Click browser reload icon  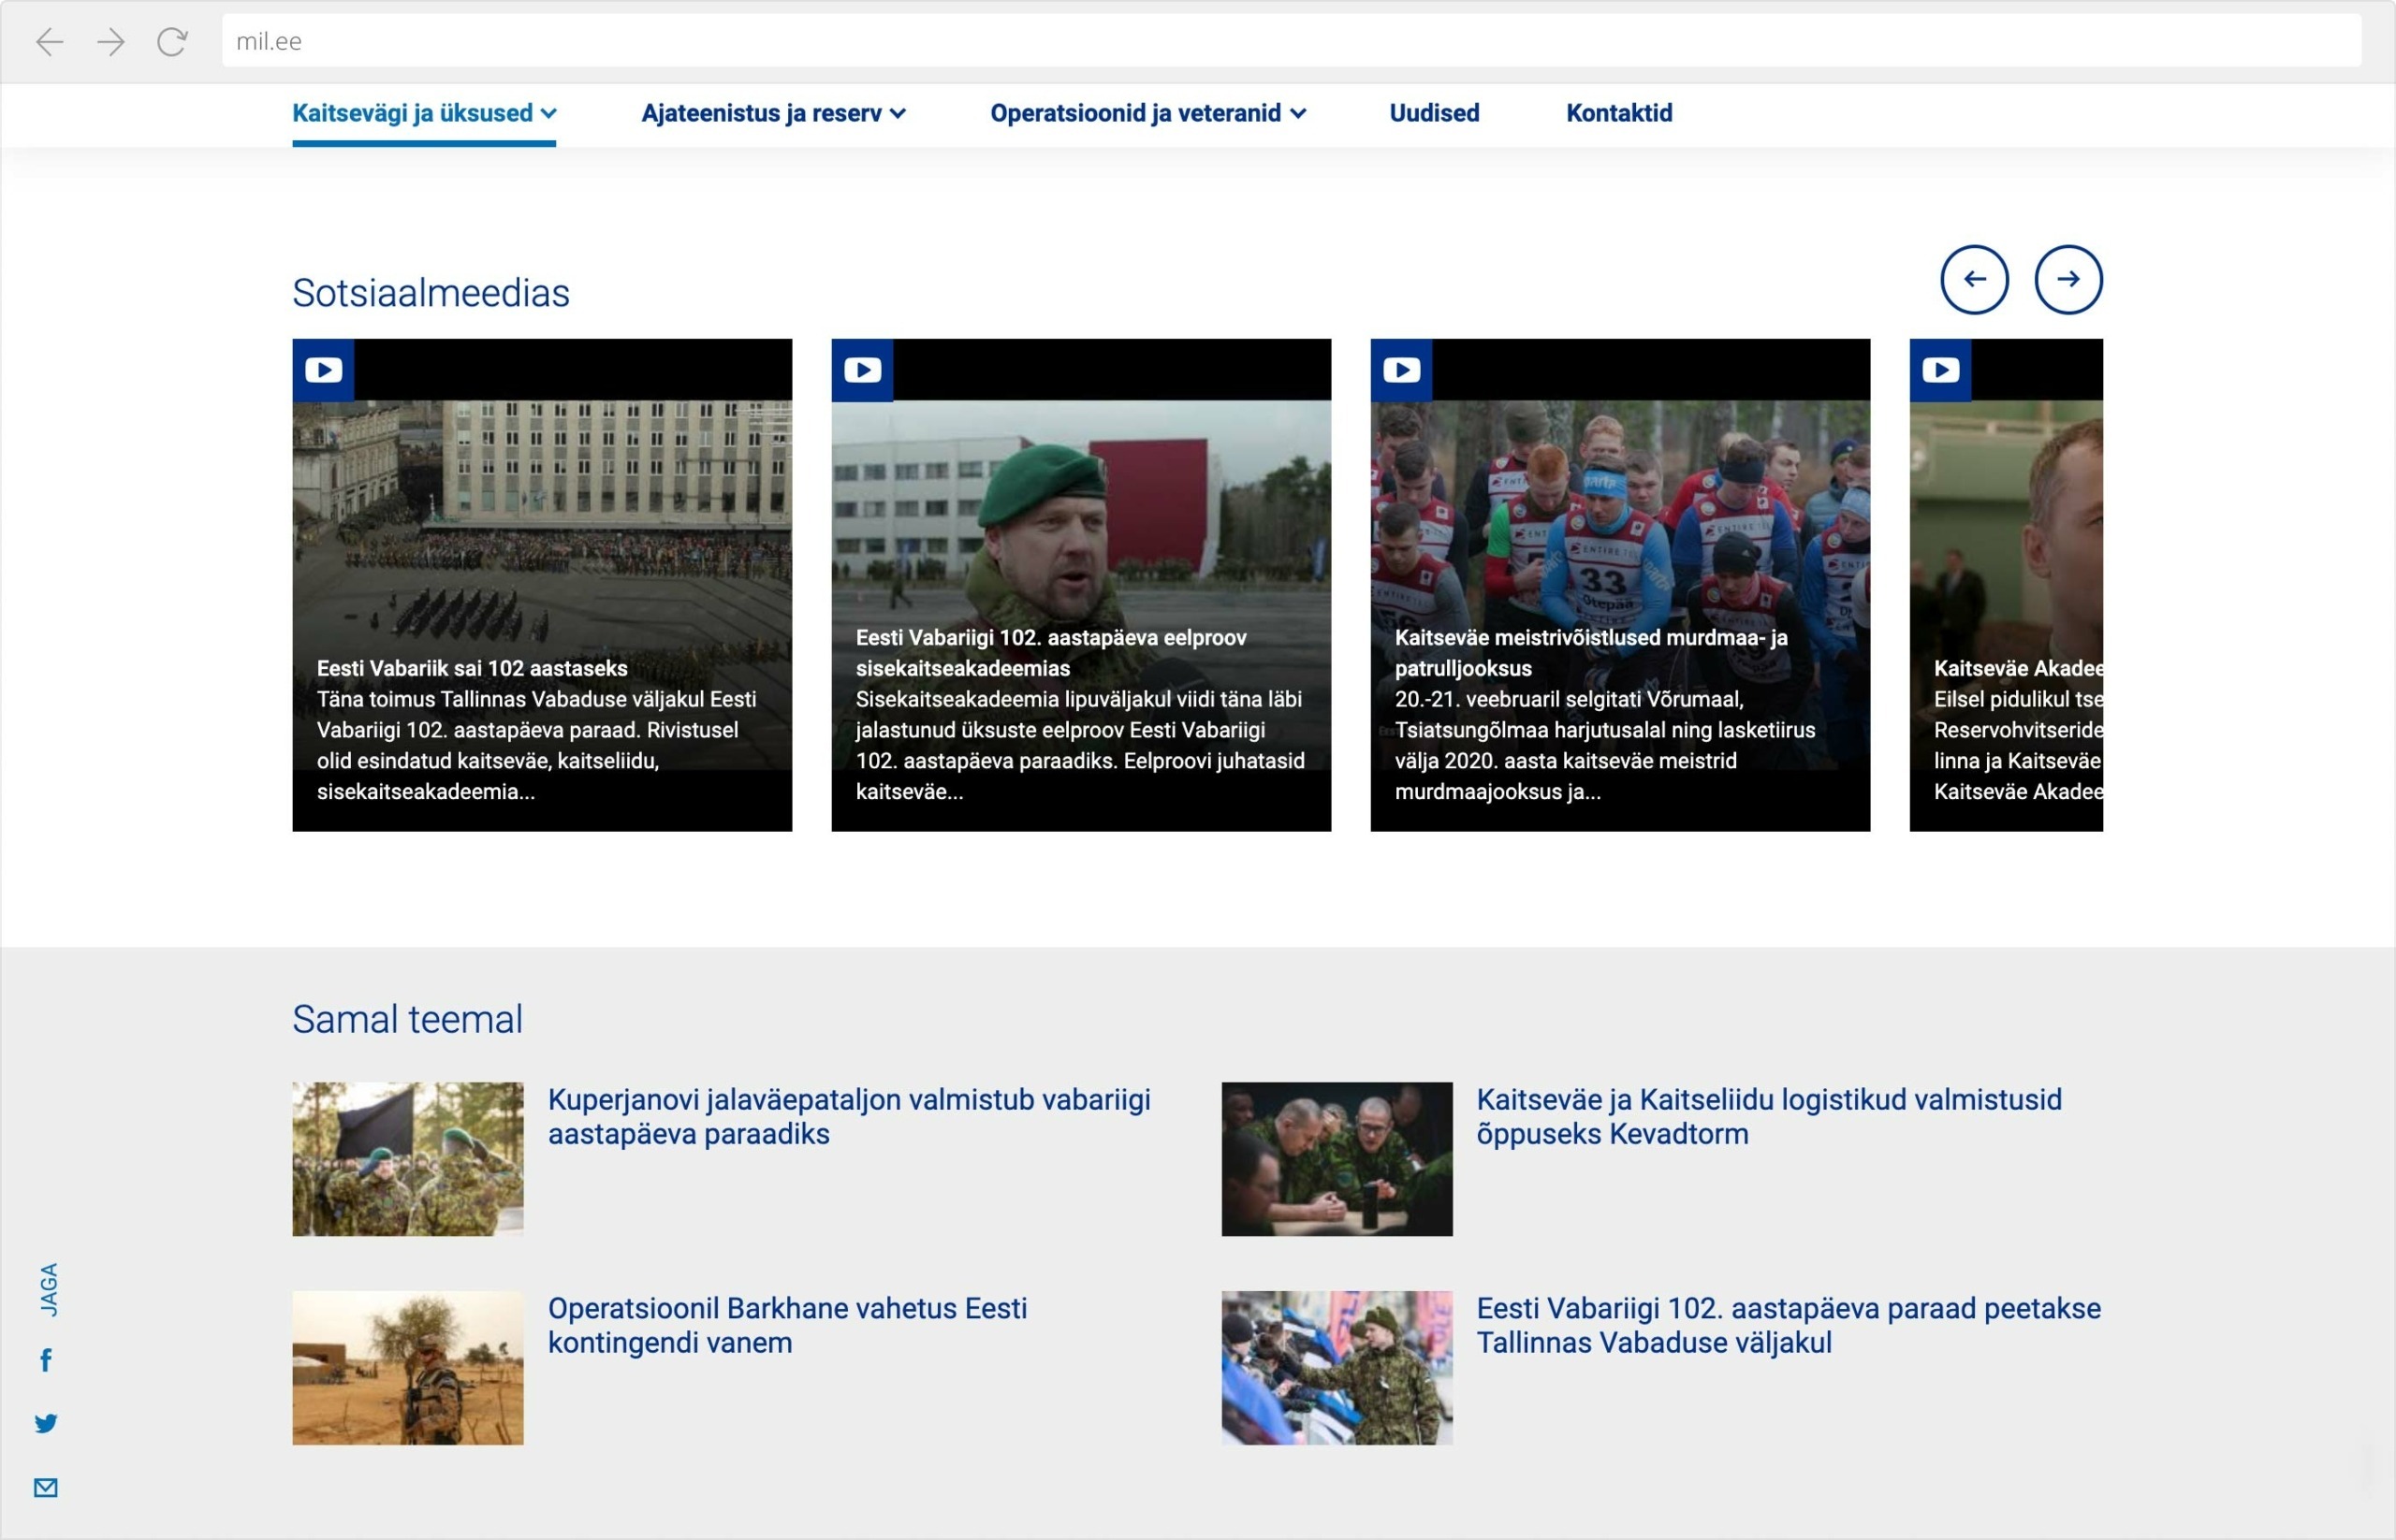point(172,41)
